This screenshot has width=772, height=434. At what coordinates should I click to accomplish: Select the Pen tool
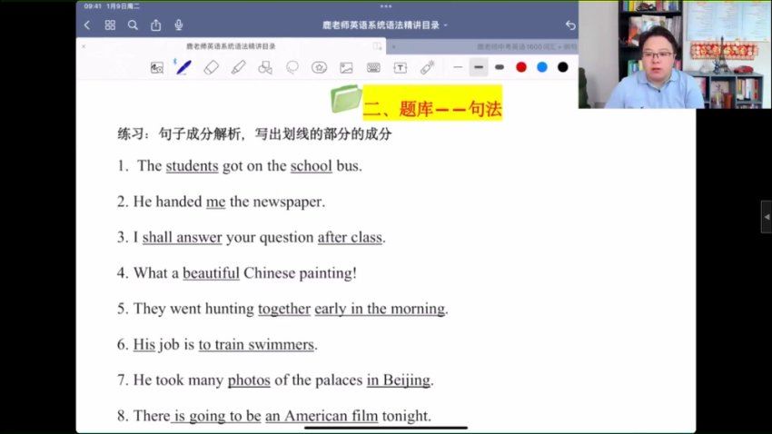pyautogui.click(x=183, y=67)
